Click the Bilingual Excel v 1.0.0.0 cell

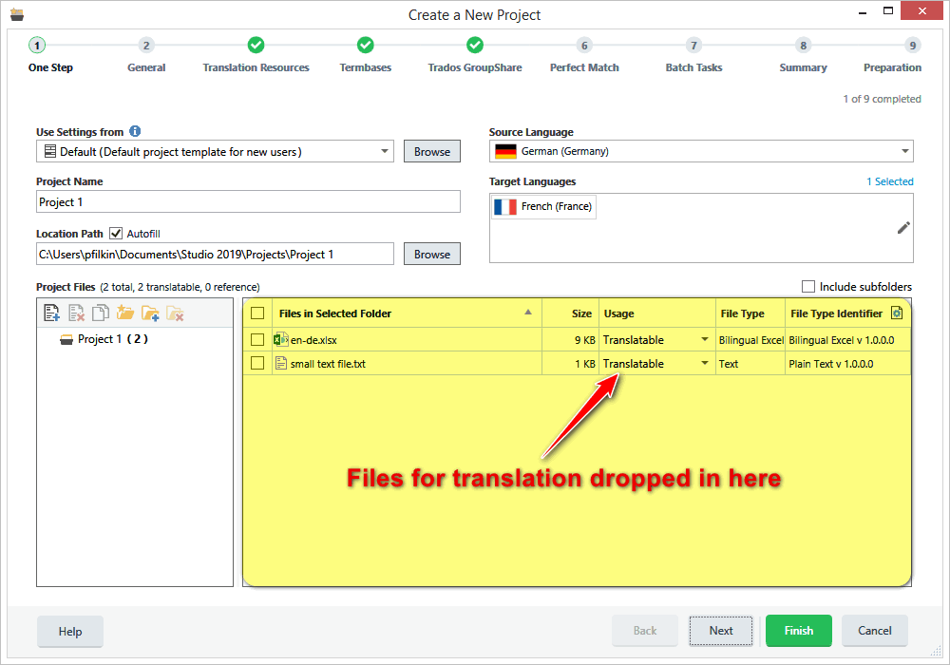point(847,340)
